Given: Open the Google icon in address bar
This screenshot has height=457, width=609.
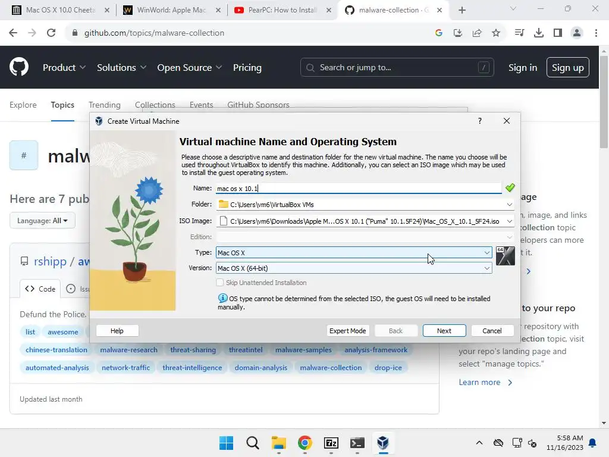Looking at the screenshot, I should (x=439, y=33).
